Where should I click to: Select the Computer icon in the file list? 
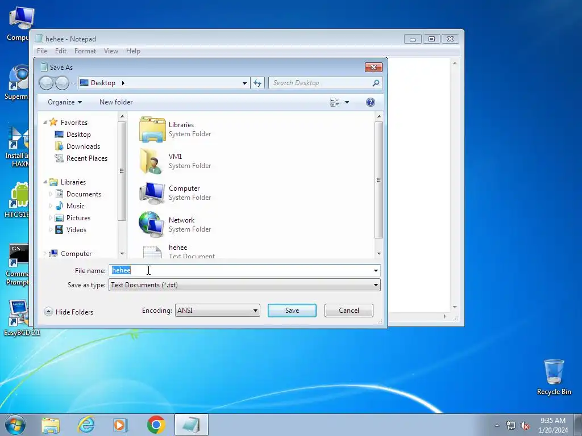pyautogui.click(x=152, y=193)
